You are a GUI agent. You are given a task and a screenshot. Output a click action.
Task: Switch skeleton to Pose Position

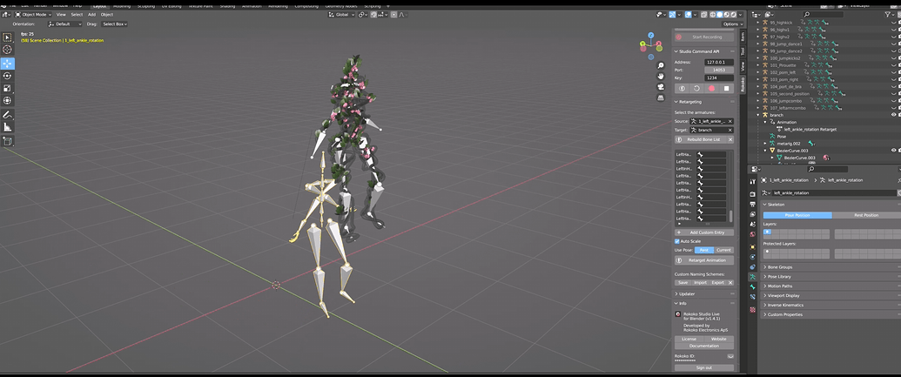click(x=797, y=215)
